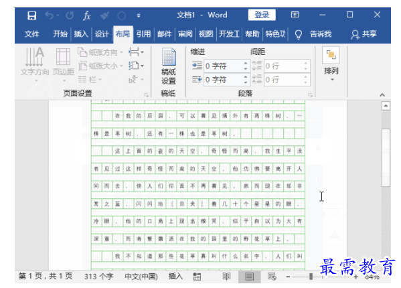401x288 pixels.
Task: Switch to the 插入 tab
Action: 81,34
